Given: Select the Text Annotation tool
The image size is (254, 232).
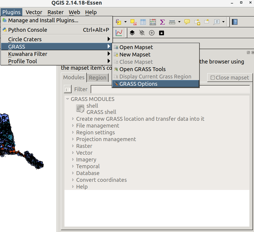Looking at the screenshot, I should point(216,22).
